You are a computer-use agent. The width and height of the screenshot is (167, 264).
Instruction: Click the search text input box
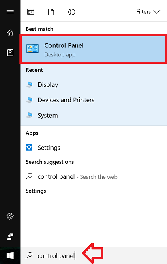click(94, 255)
